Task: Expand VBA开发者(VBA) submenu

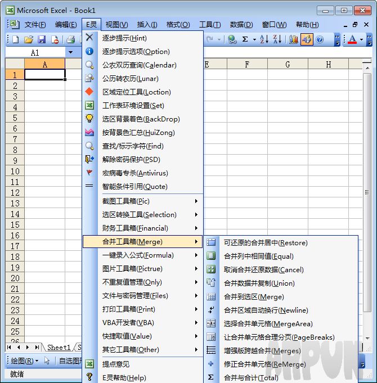Action: tap(143, 323)
